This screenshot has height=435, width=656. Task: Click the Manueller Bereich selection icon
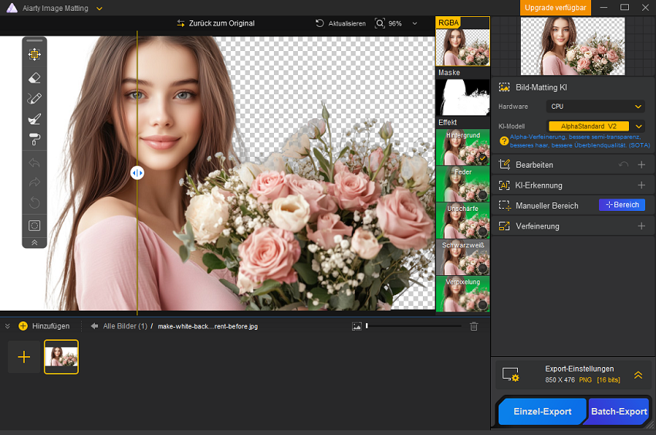pyautogui.click(x=505, y=206)
